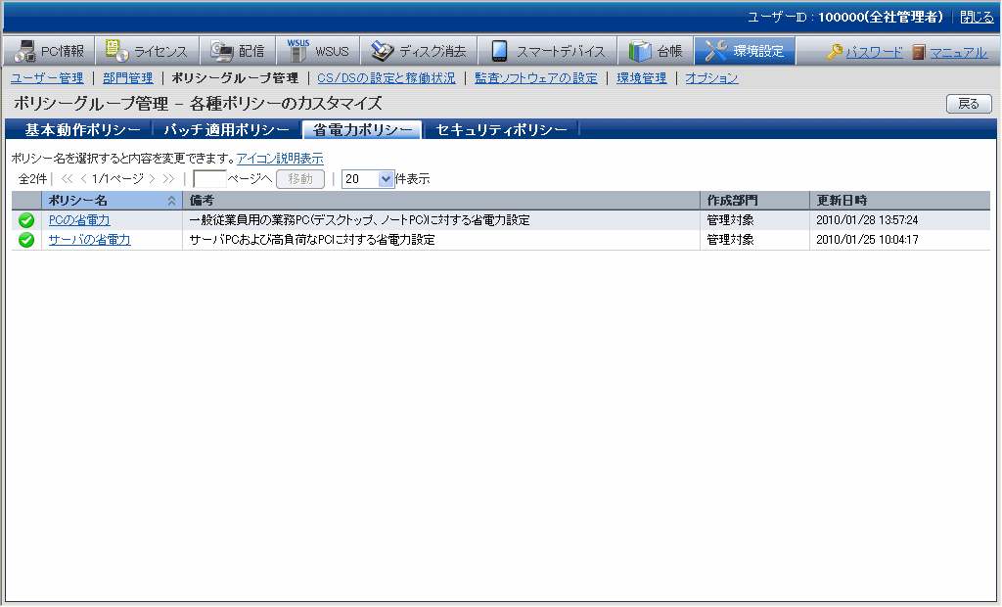Image resolution: width=1002 pixels, height=607 pixels.
Task: Click 管理対象 cell in サーバの省電力 row
Action: 730,240
